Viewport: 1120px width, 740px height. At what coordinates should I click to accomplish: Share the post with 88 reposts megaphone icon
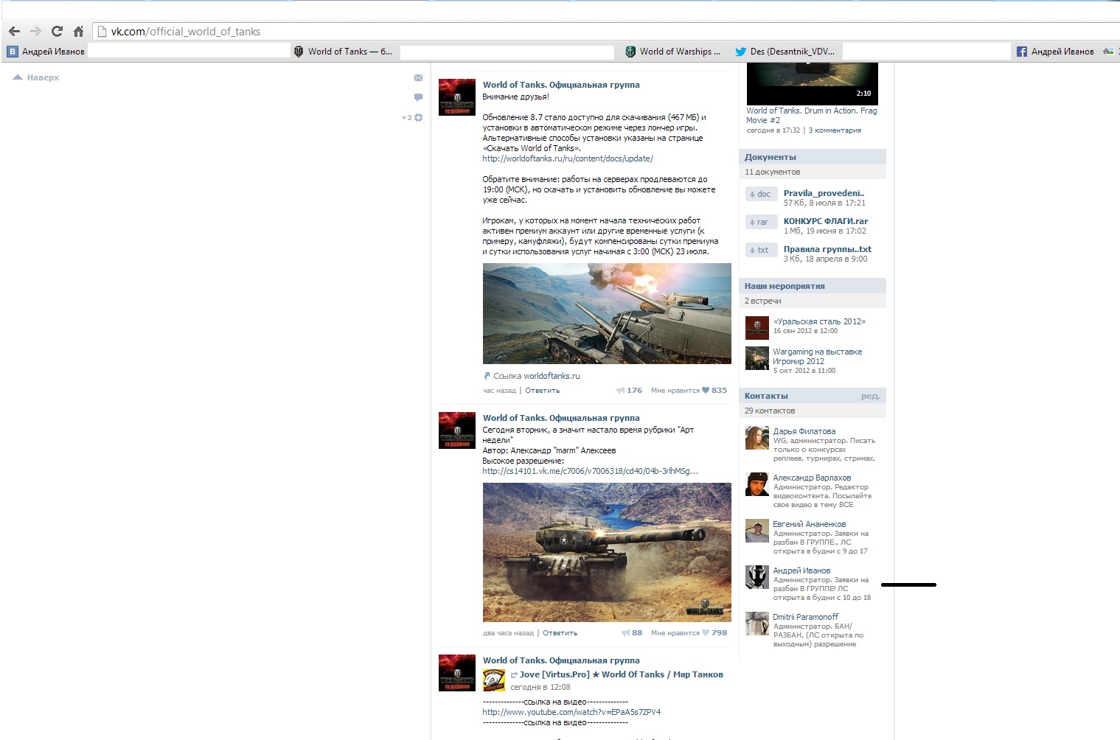click(x=632, y=633)
